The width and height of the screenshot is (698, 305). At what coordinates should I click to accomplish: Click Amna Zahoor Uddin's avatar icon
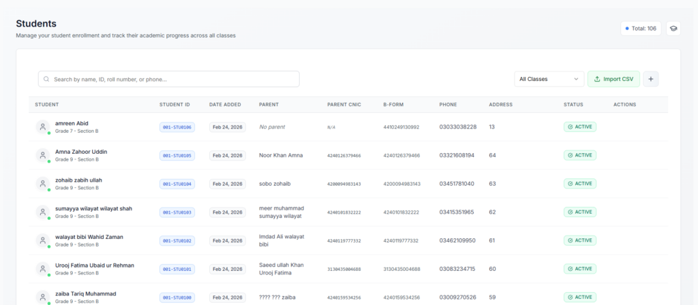click(x=43, y=155)
